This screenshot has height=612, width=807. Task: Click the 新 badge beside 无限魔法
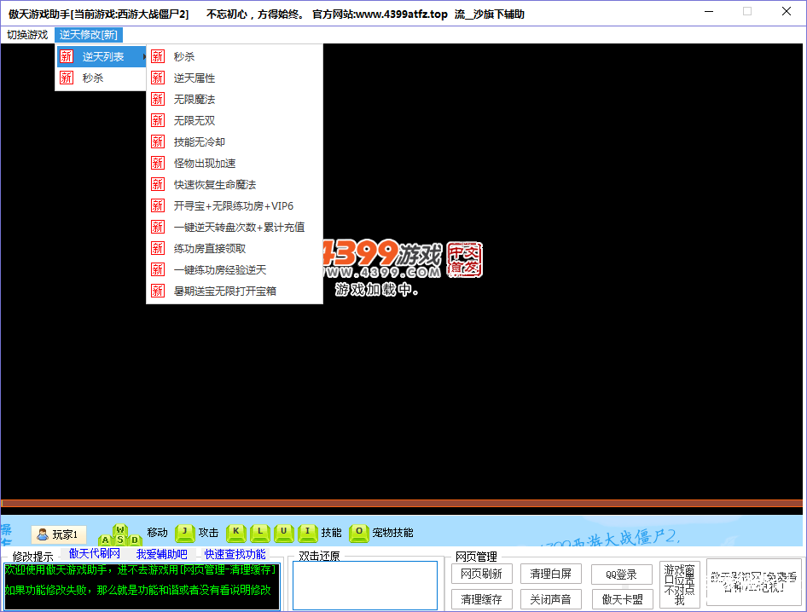(158, 99)
